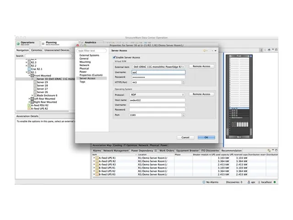The width and height of the screenshot is (293, 220).
Task: Click the Planning Device Association icon
Action: [42, 43]
